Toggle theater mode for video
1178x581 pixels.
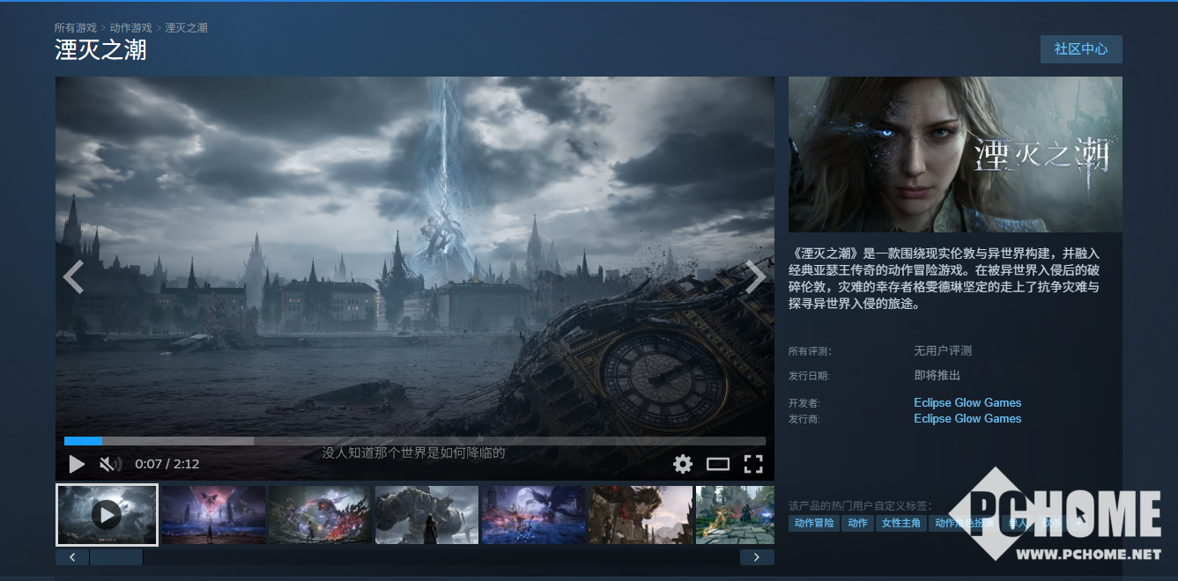(x=718, y=464)
